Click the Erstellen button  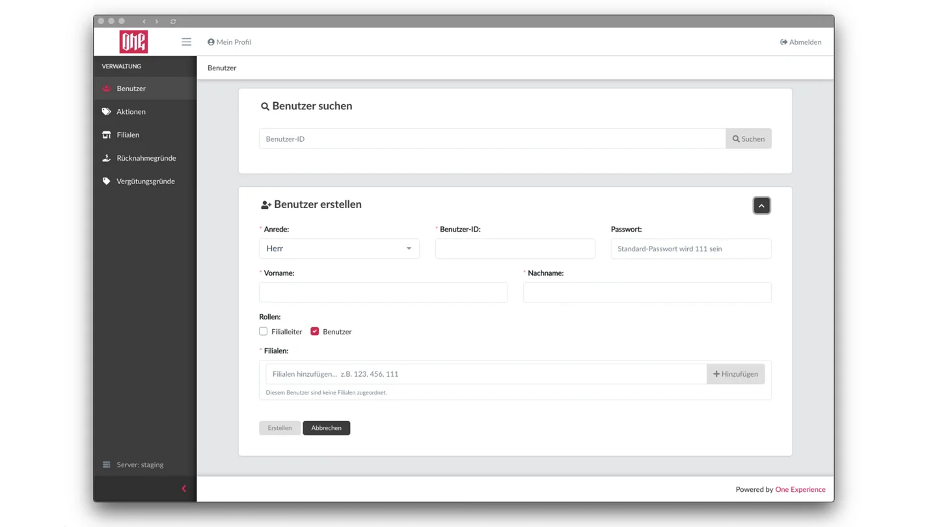[280, 428]
